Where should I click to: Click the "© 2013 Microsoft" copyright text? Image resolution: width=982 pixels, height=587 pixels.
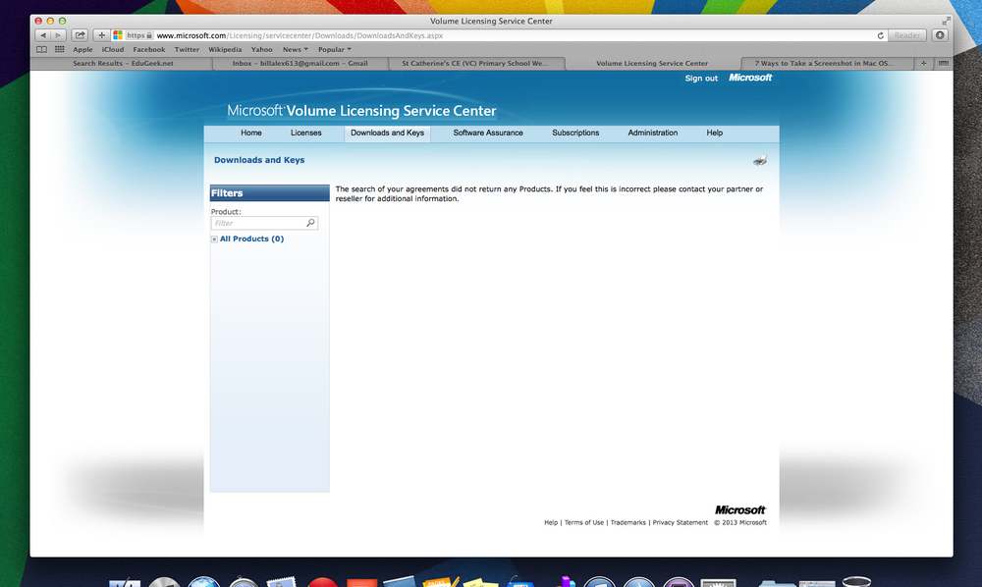click(740, 522)
